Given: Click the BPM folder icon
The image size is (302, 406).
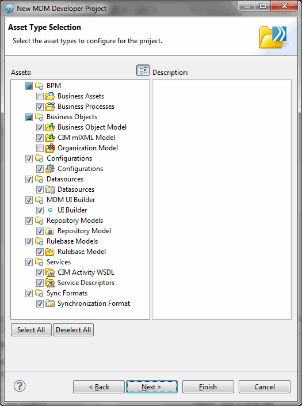Looking at the screenshot, I should (x=39, y=86).
